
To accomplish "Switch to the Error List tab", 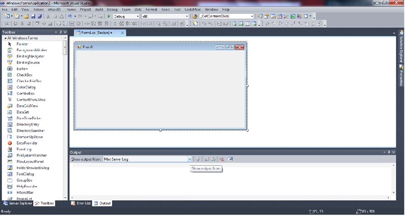I will 81,203.
